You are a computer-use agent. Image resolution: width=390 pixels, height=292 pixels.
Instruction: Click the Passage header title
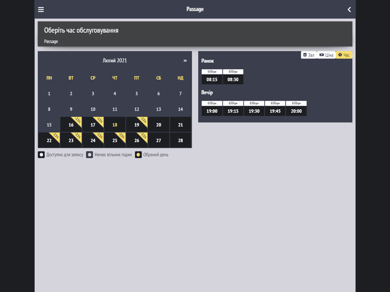click(195, 9)
